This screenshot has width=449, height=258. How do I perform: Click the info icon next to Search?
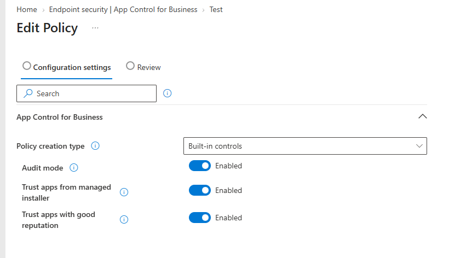click(167, 93)
